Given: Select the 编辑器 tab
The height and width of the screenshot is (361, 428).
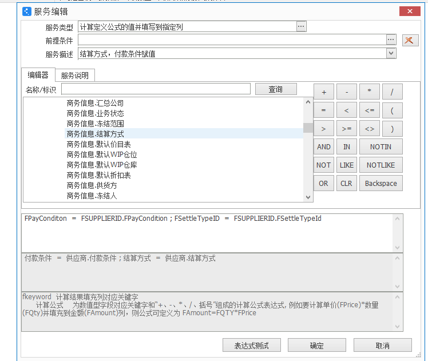Looking at the screenshot, I should [38, 76].
